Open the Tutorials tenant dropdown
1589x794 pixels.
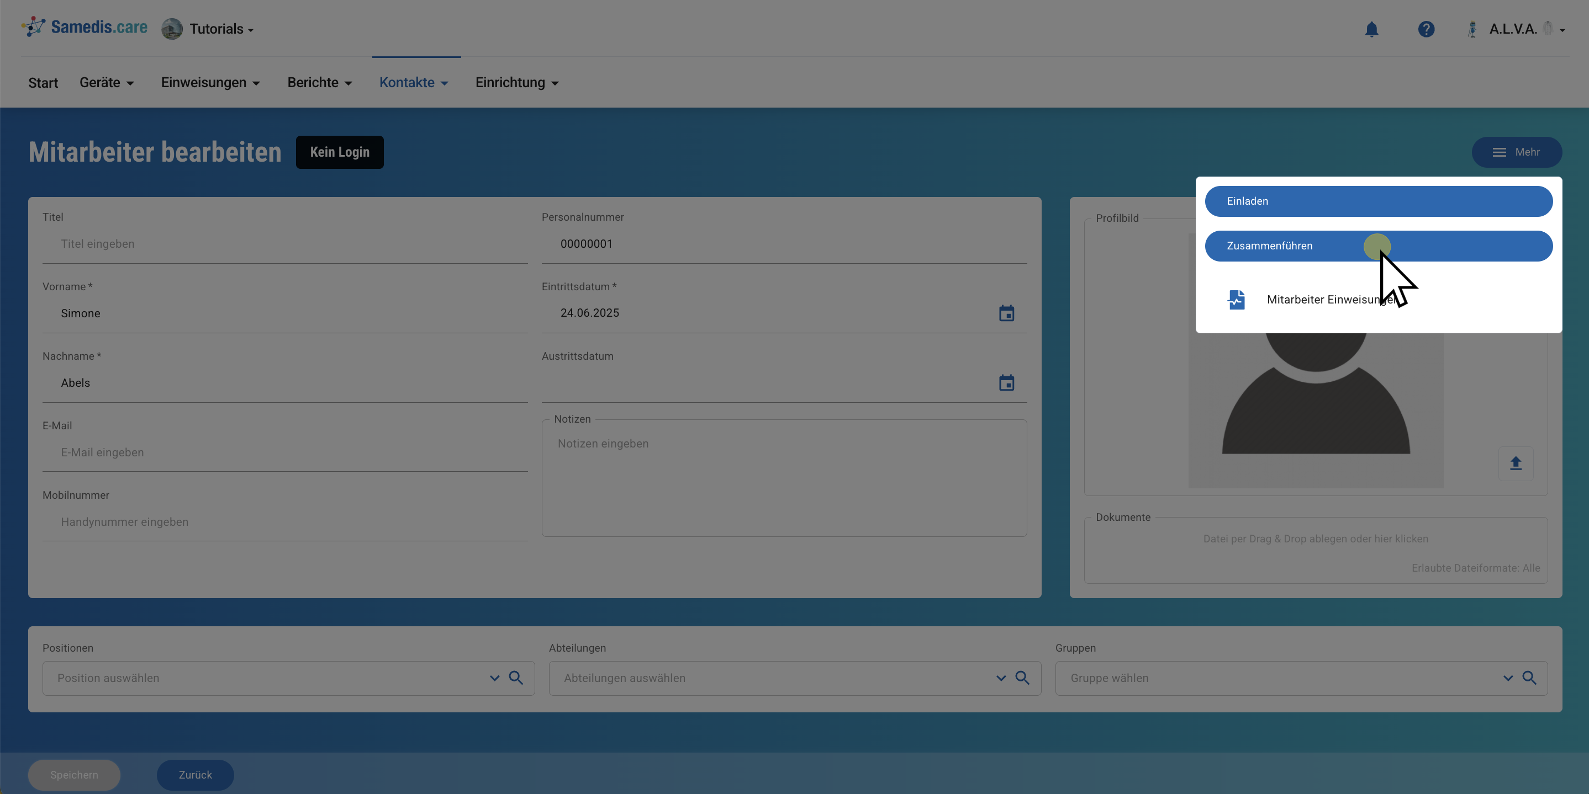[220, 29]
